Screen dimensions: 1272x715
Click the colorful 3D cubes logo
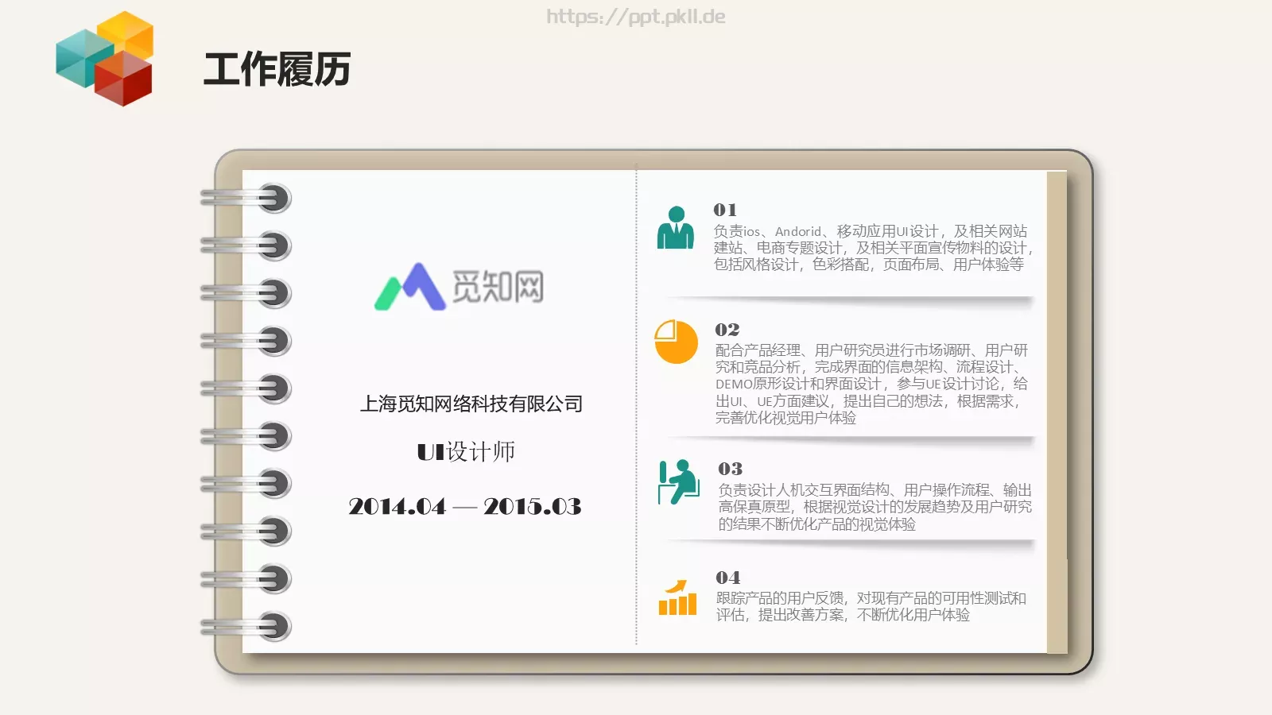point(104,58)
